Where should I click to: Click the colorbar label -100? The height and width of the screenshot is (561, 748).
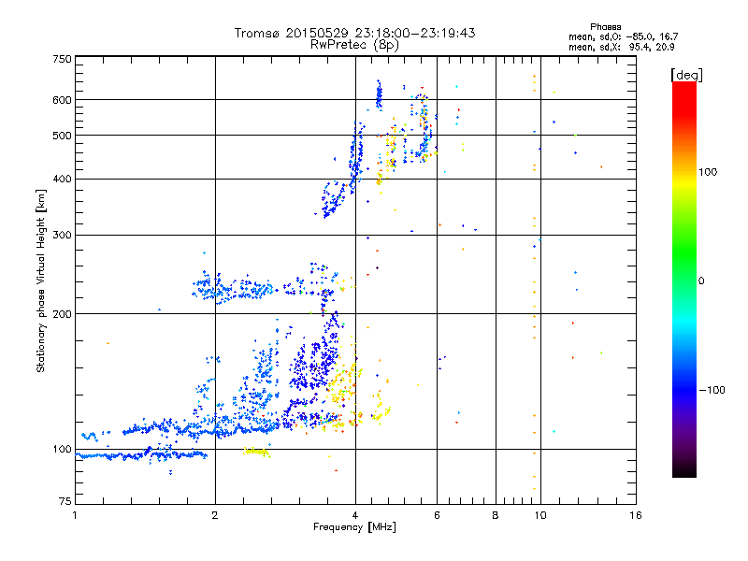712,390
